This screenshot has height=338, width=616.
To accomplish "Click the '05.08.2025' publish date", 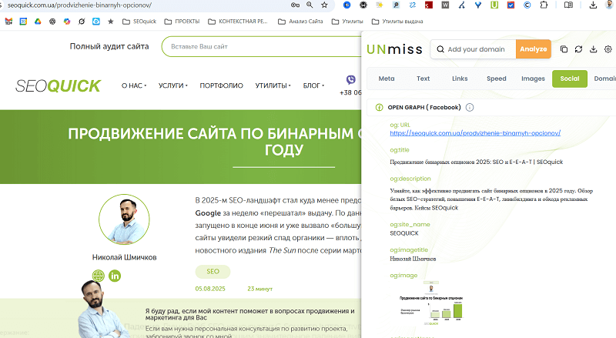I will 210,289.
